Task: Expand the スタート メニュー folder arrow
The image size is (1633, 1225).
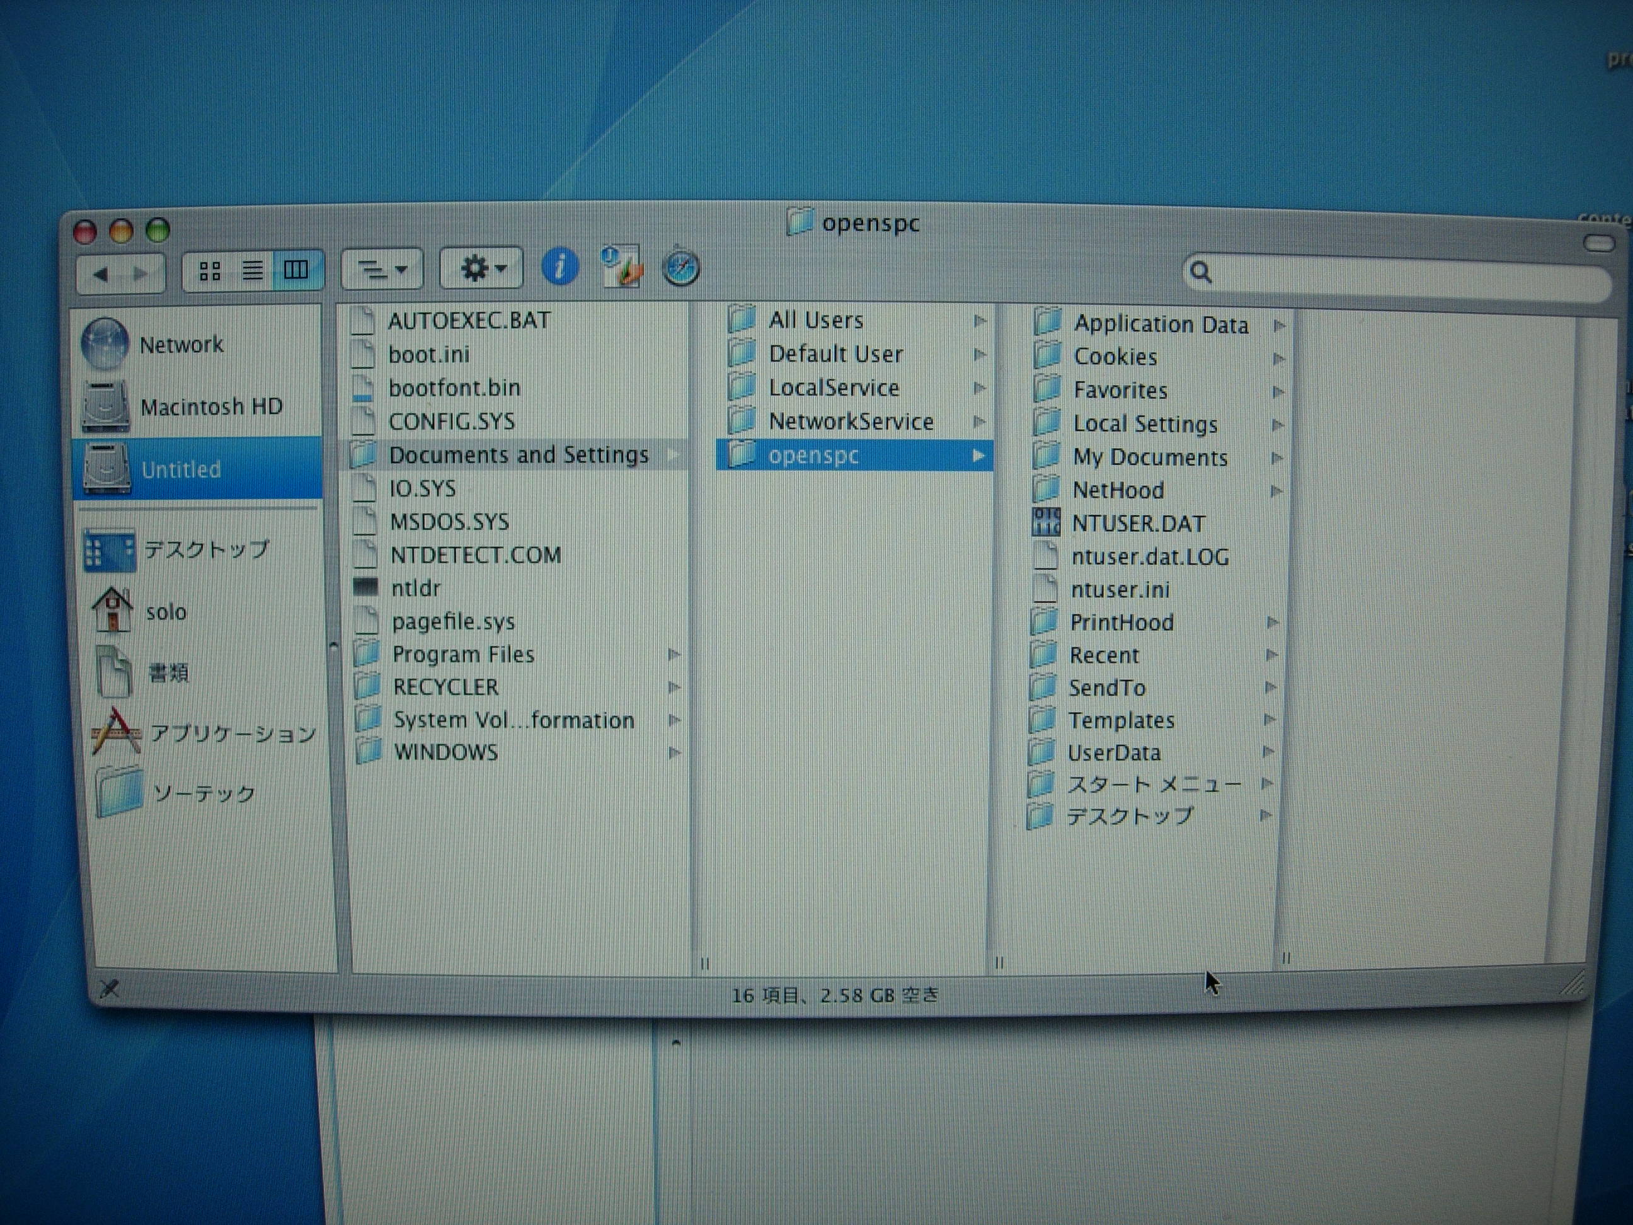Action: point(1267,783)
